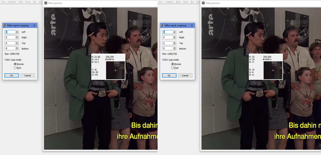Open File menu in right window

160,2
